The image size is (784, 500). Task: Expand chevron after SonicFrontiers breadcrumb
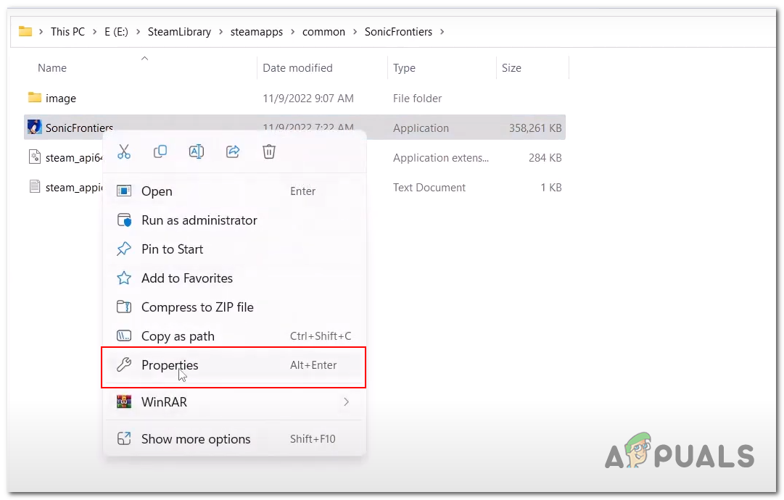point(442,32)
